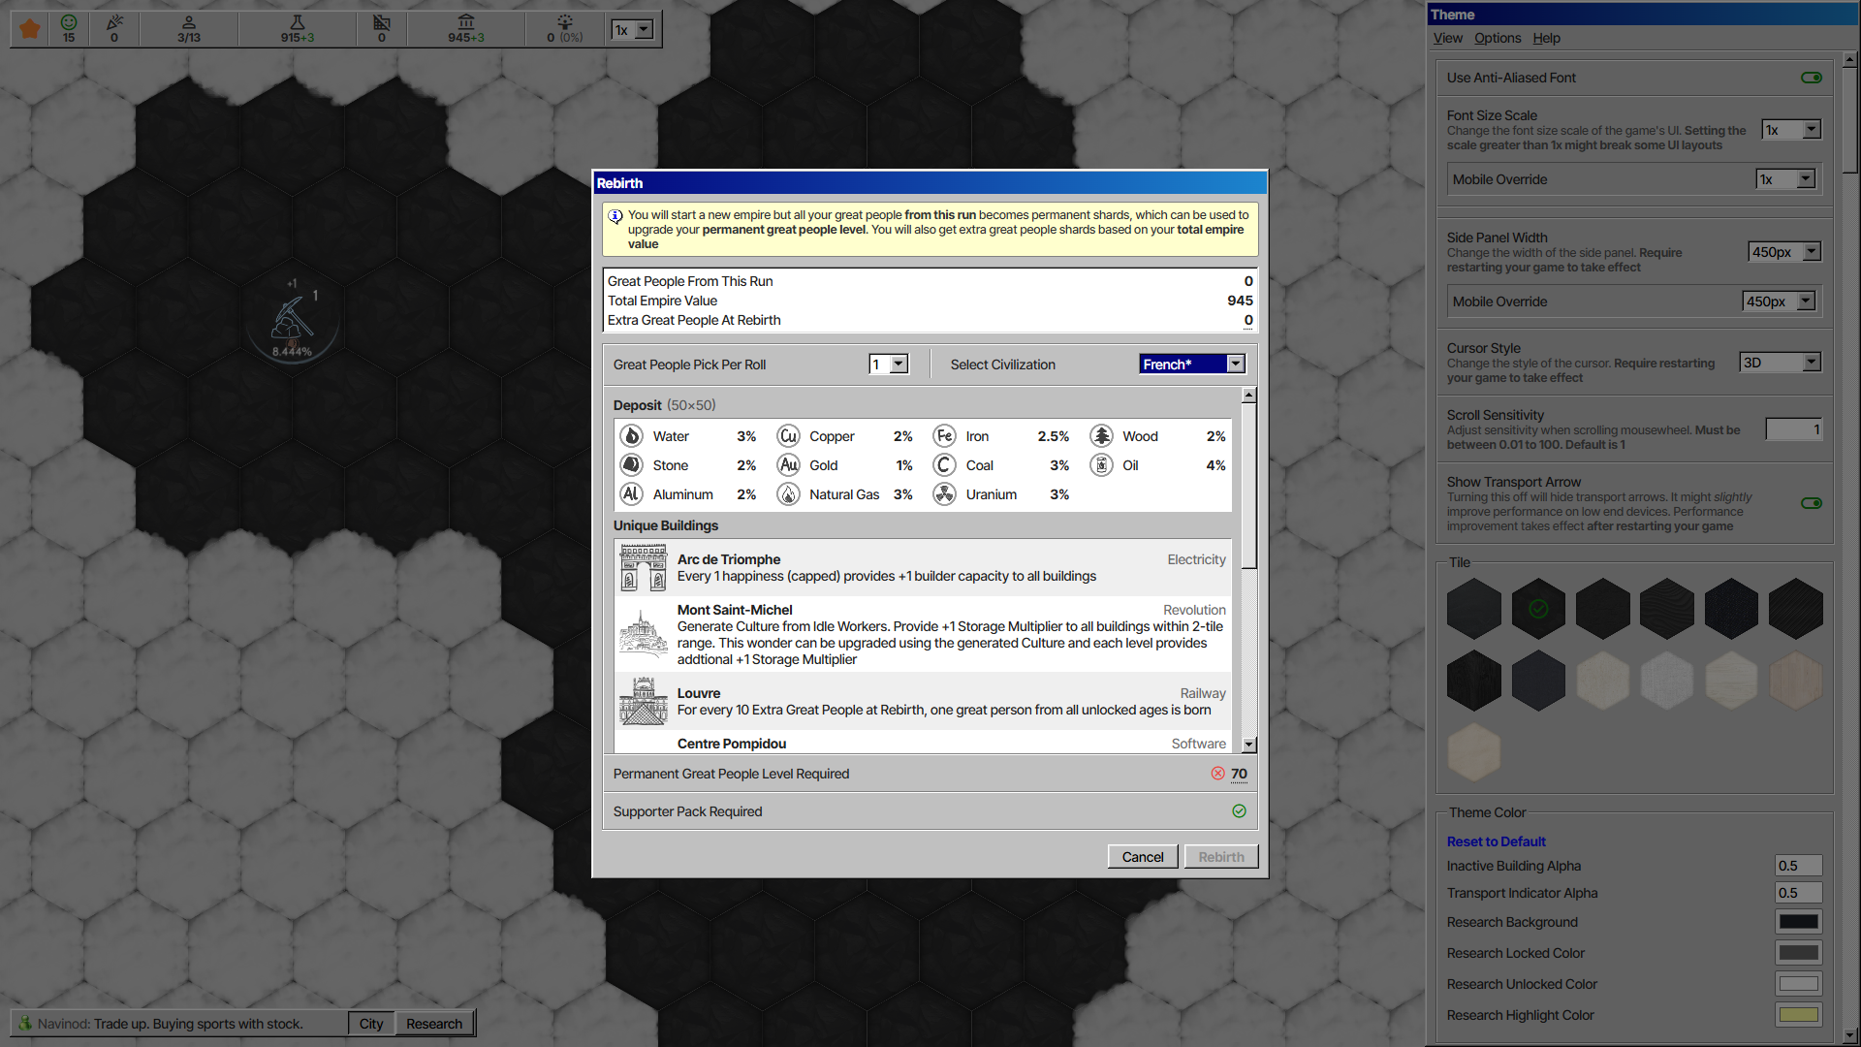Click the Coal deposit icon

[x=945, y=465]
